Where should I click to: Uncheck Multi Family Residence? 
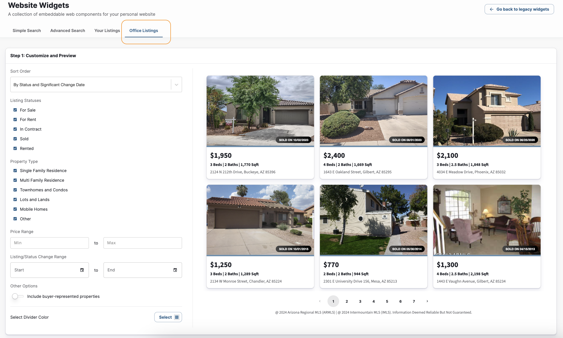(x=15, y=180)
